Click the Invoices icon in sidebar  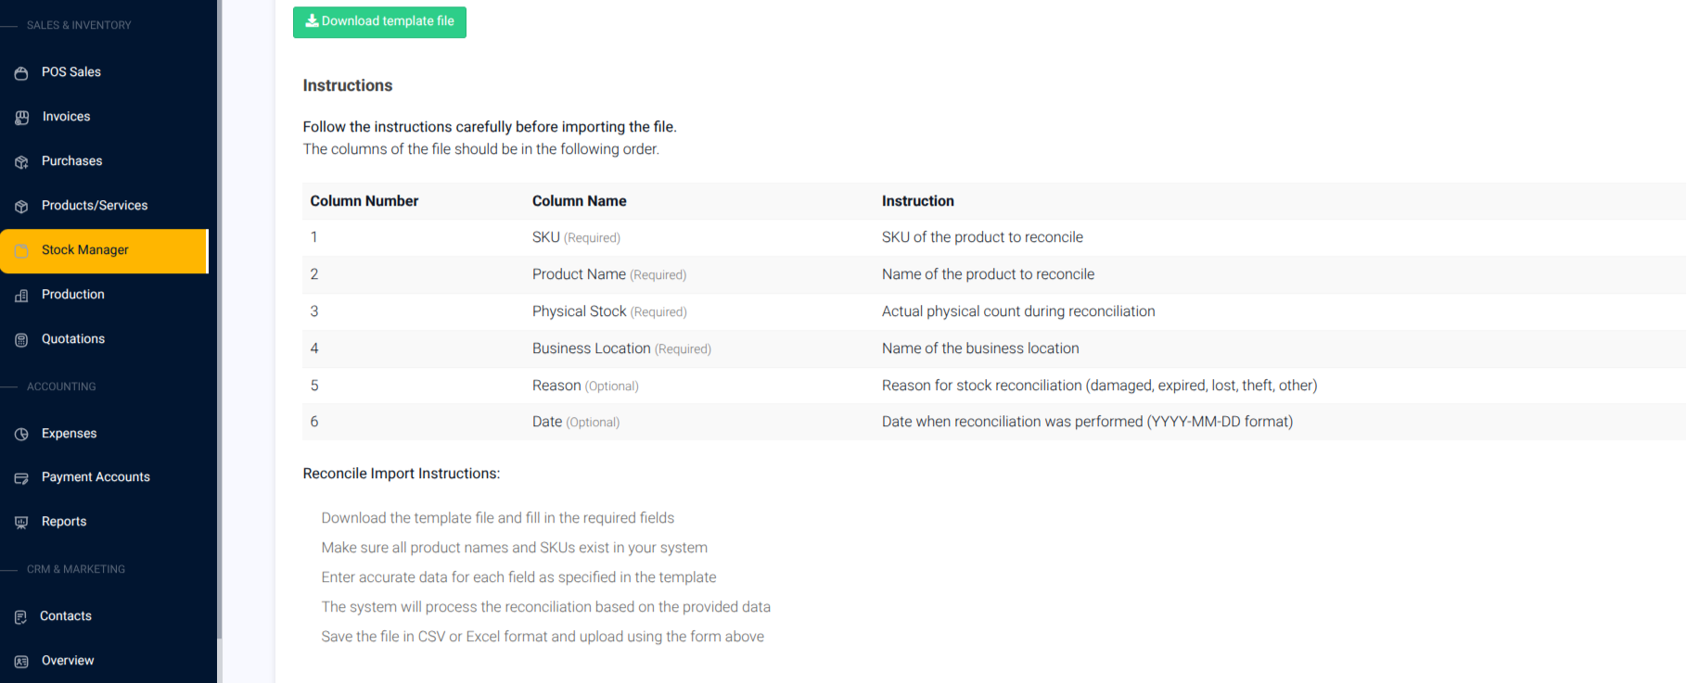21,117
